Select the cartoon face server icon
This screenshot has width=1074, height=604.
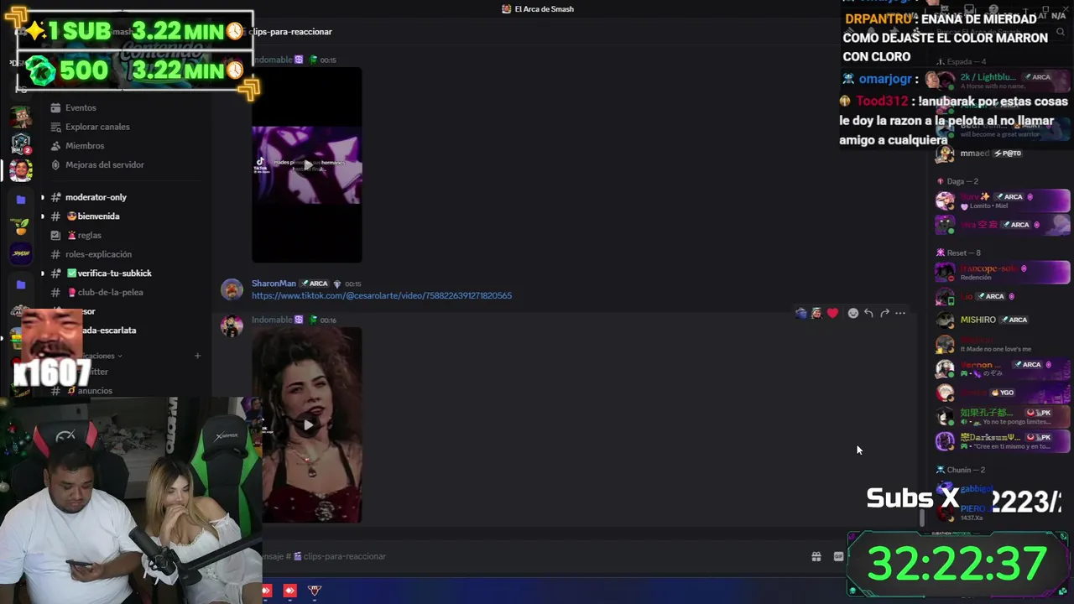(21, 170)
